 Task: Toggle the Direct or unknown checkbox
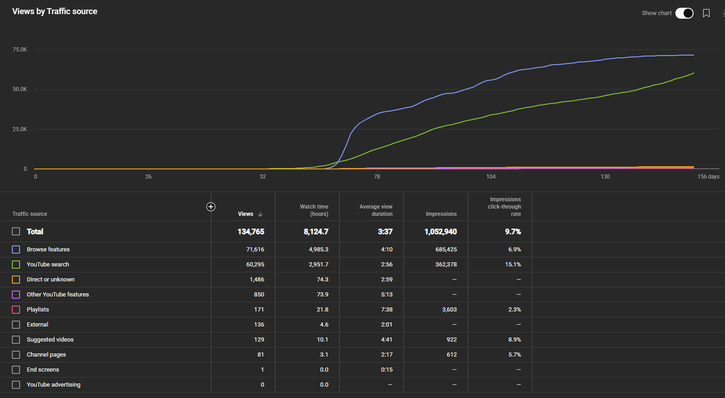pyautogui.click(x=16, y=280)
